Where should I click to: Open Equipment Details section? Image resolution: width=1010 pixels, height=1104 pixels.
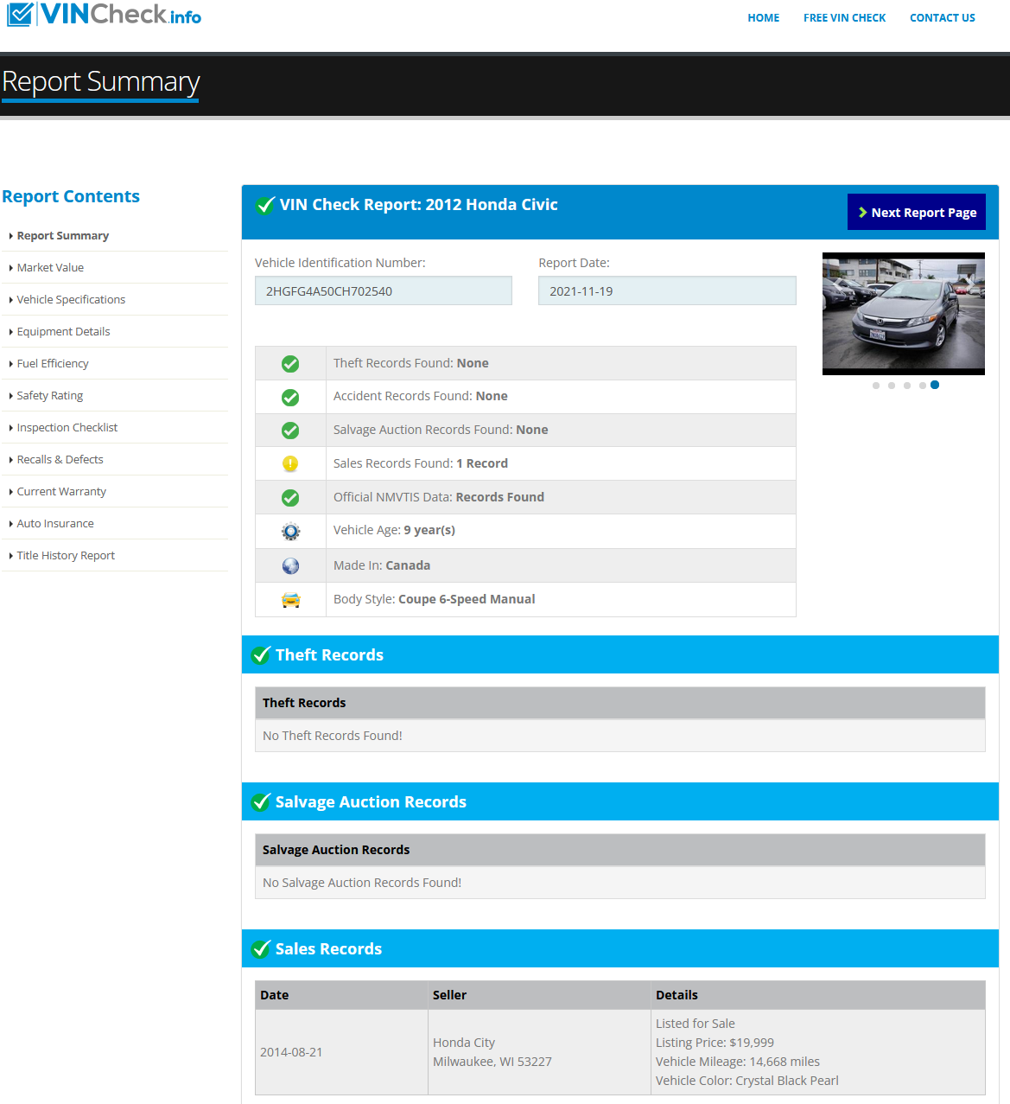[x=63, y=331]
